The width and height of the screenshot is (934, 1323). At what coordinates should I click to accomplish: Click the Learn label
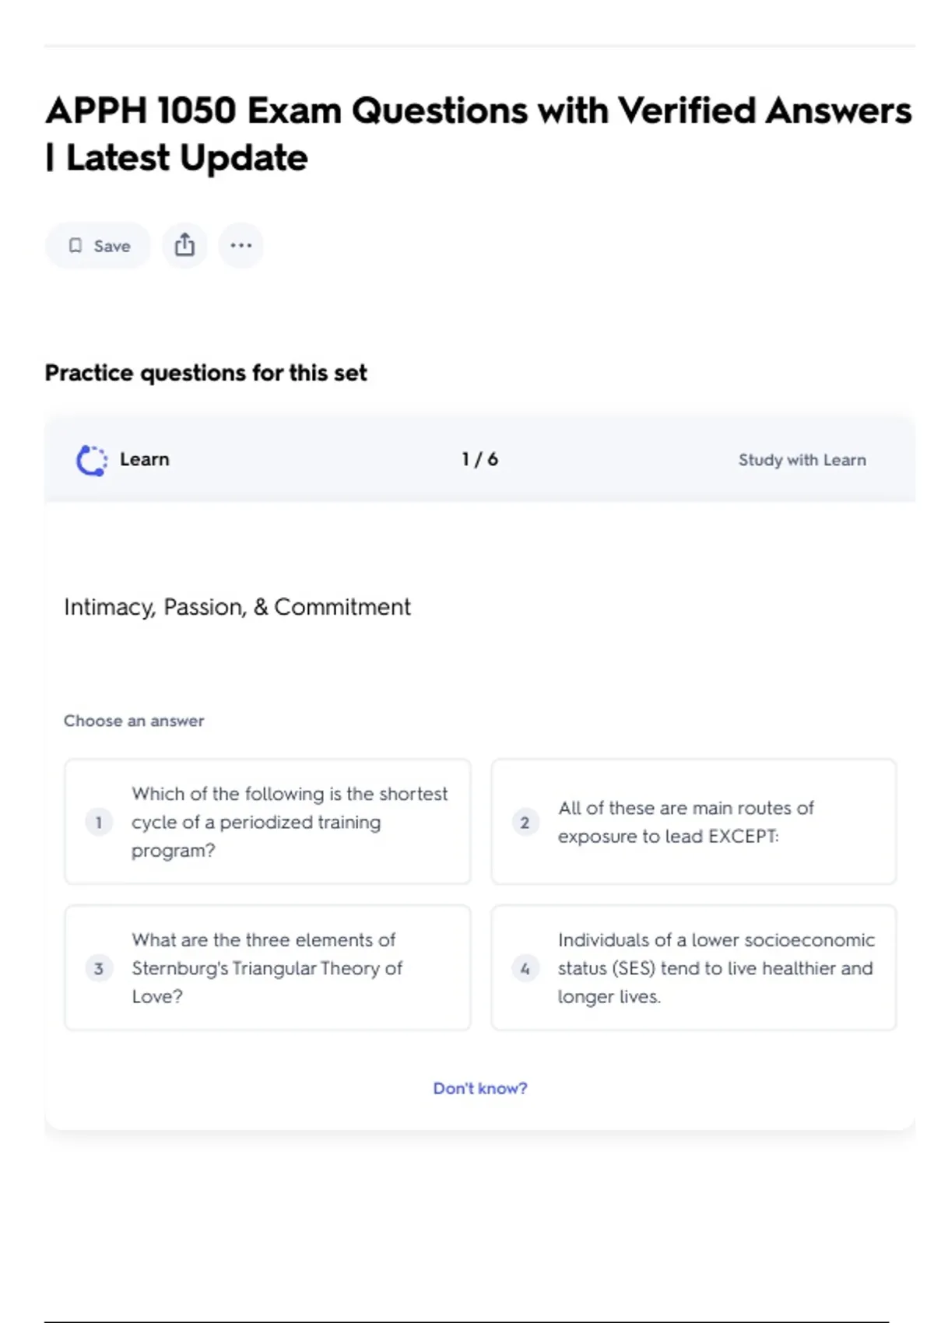coord(144,460)
